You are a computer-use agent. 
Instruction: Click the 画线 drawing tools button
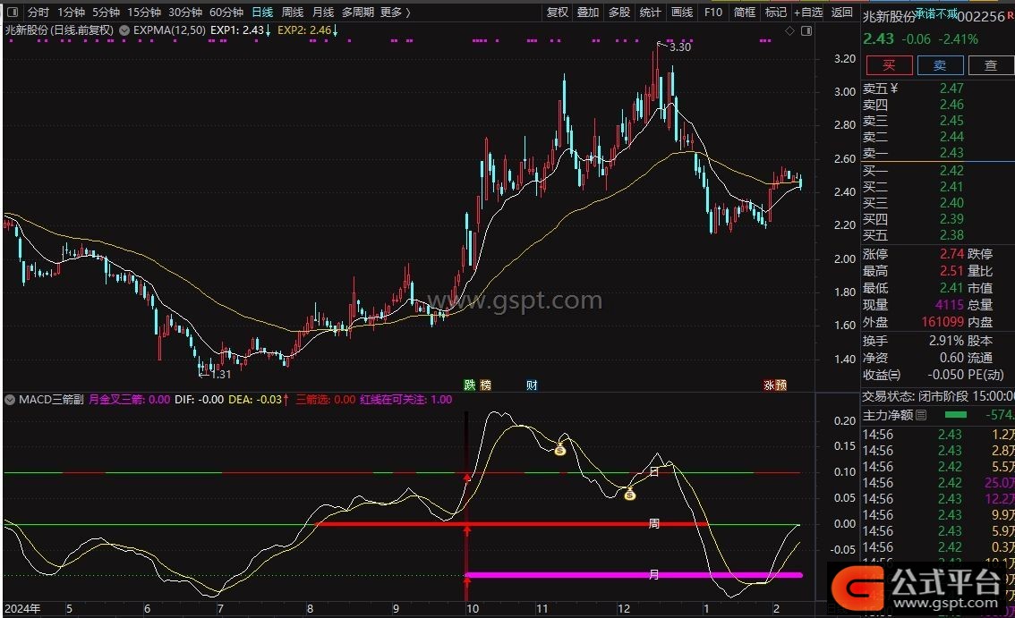[x=682, y=12]
